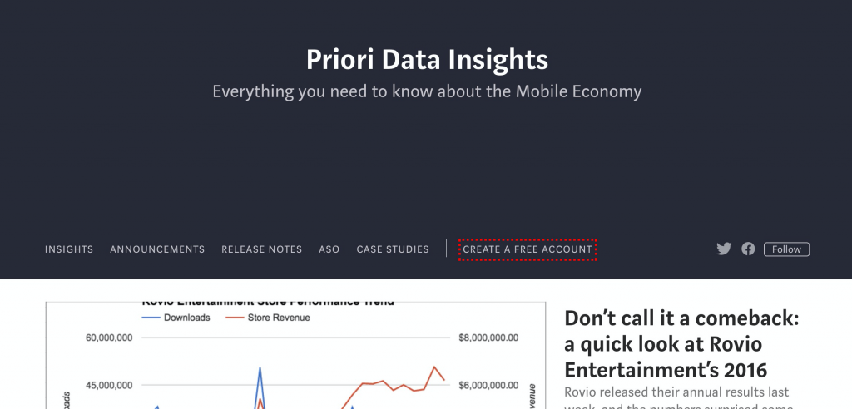Viewport: 852px width, 409px height.
Task: Click the $8,000,000.00 revenue axis label
Action: (488, 339)
